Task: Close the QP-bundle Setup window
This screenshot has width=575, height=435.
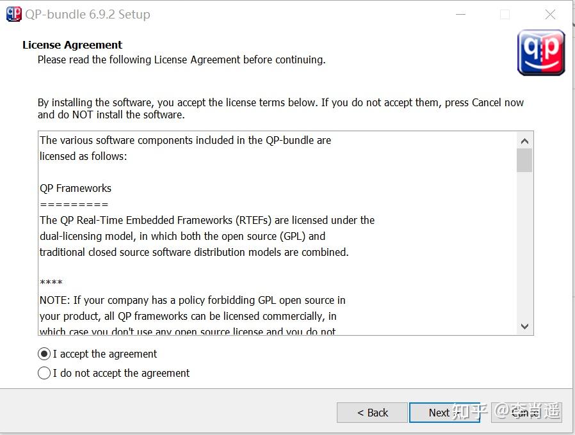Action: click(x=550, y=14)
